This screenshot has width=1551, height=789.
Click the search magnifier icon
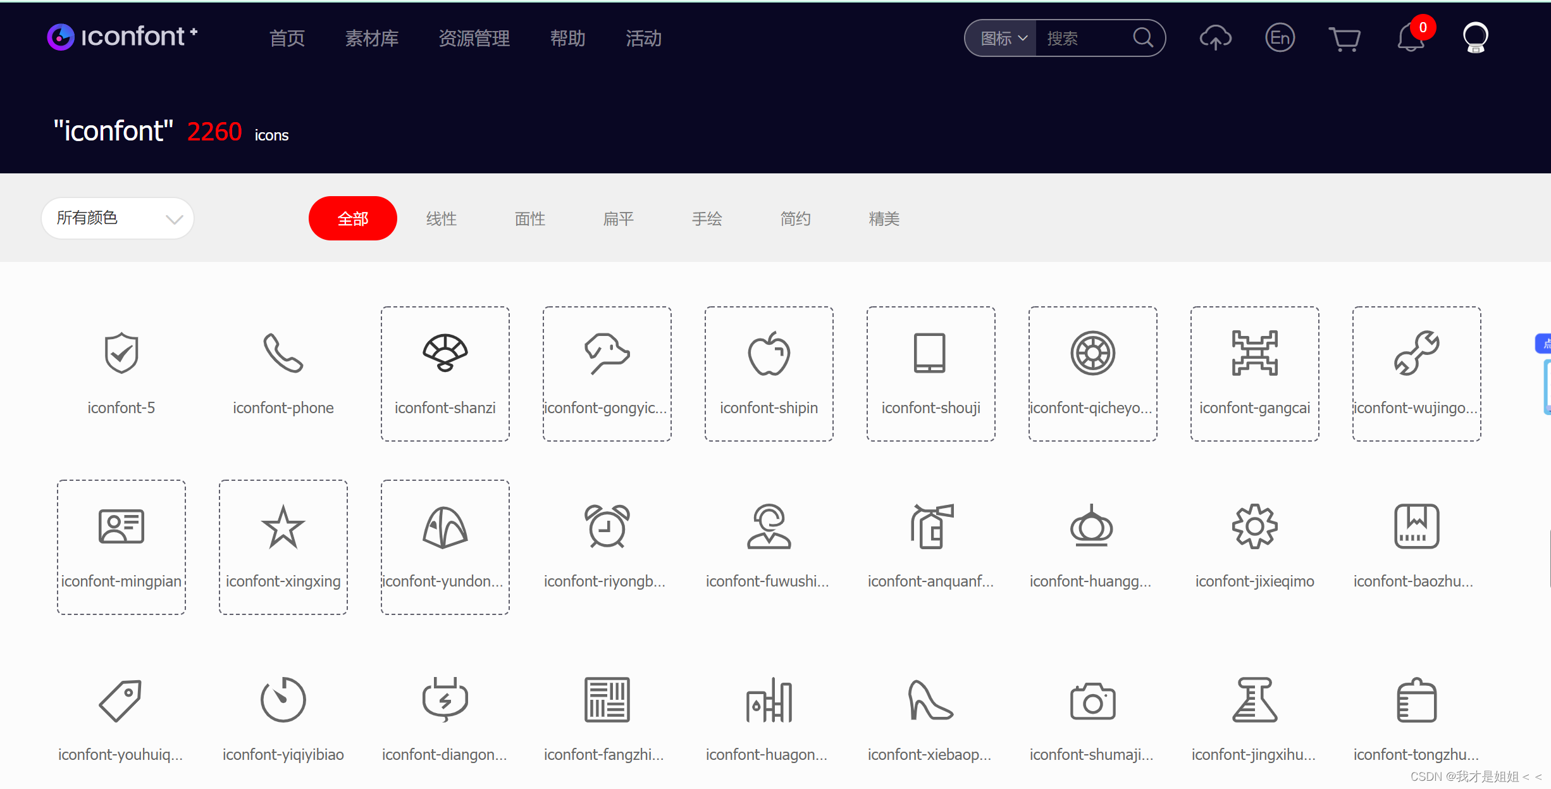click(1142, 38)
